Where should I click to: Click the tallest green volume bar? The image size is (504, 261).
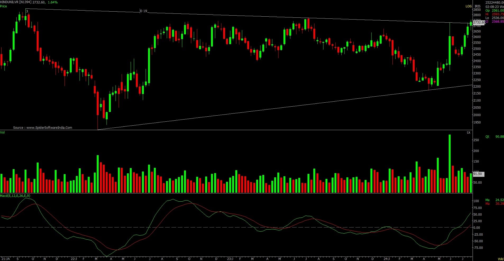[450, 164]
